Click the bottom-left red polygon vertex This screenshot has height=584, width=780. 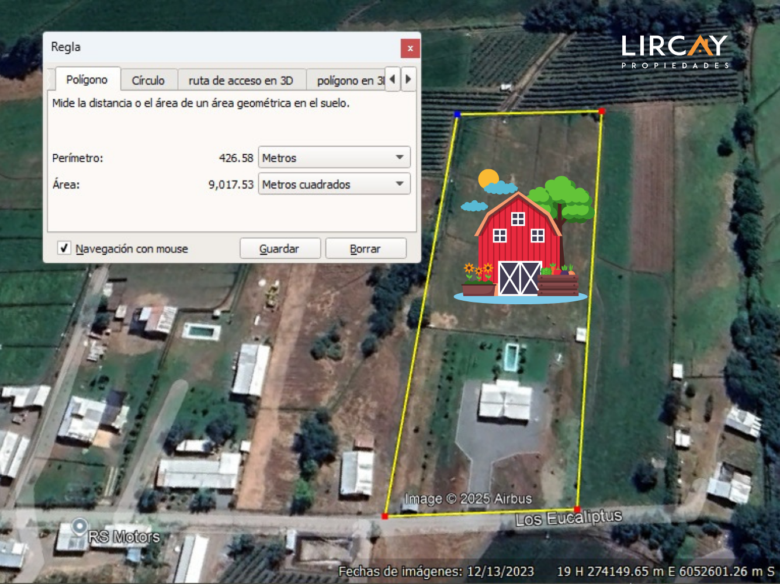384,516
